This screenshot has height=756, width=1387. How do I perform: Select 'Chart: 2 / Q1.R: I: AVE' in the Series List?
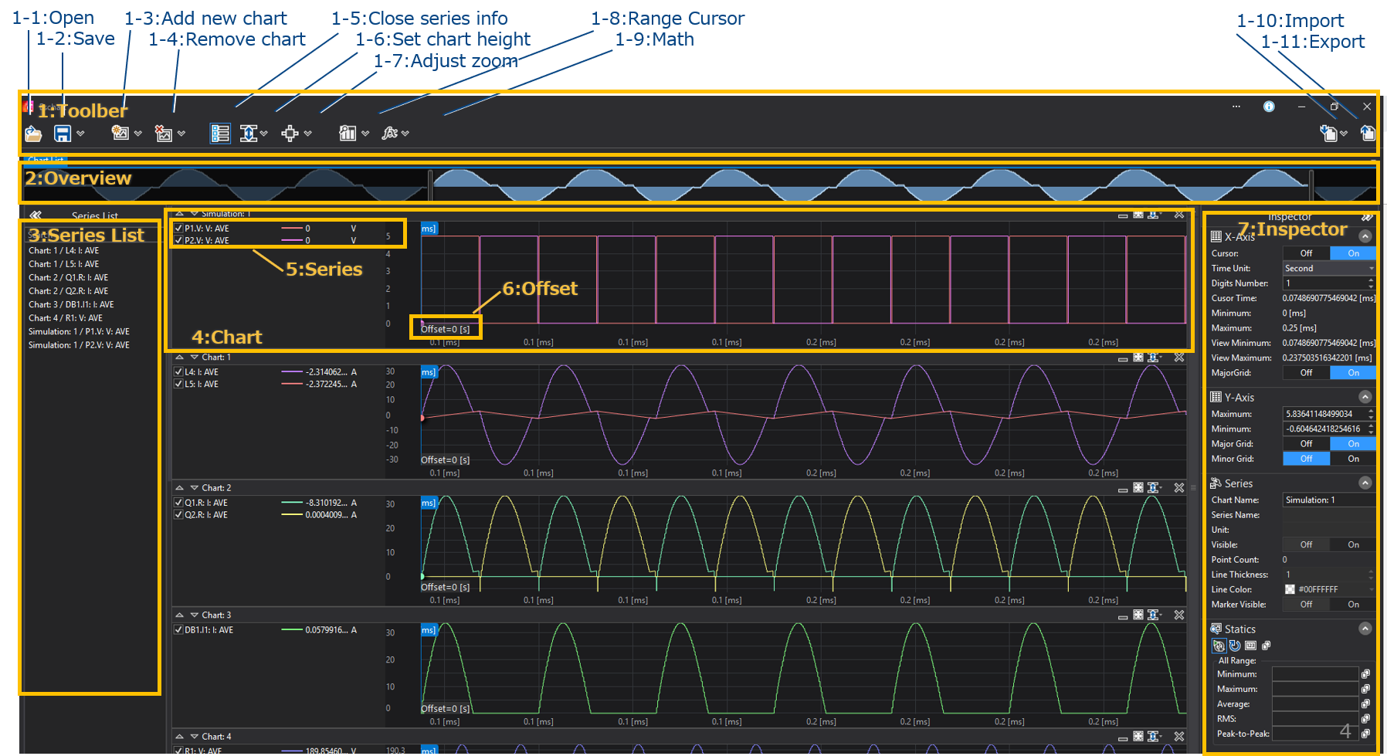[69, 278]
